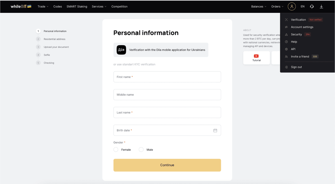The height and width of the screenshot is (184, 335).
Task: Click the Diia app logo icon
Action: coord(121,50)
